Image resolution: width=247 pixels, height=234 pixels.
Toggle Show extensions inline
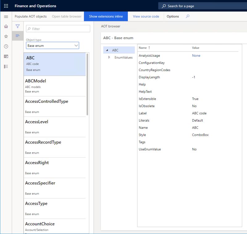(106, 16)
